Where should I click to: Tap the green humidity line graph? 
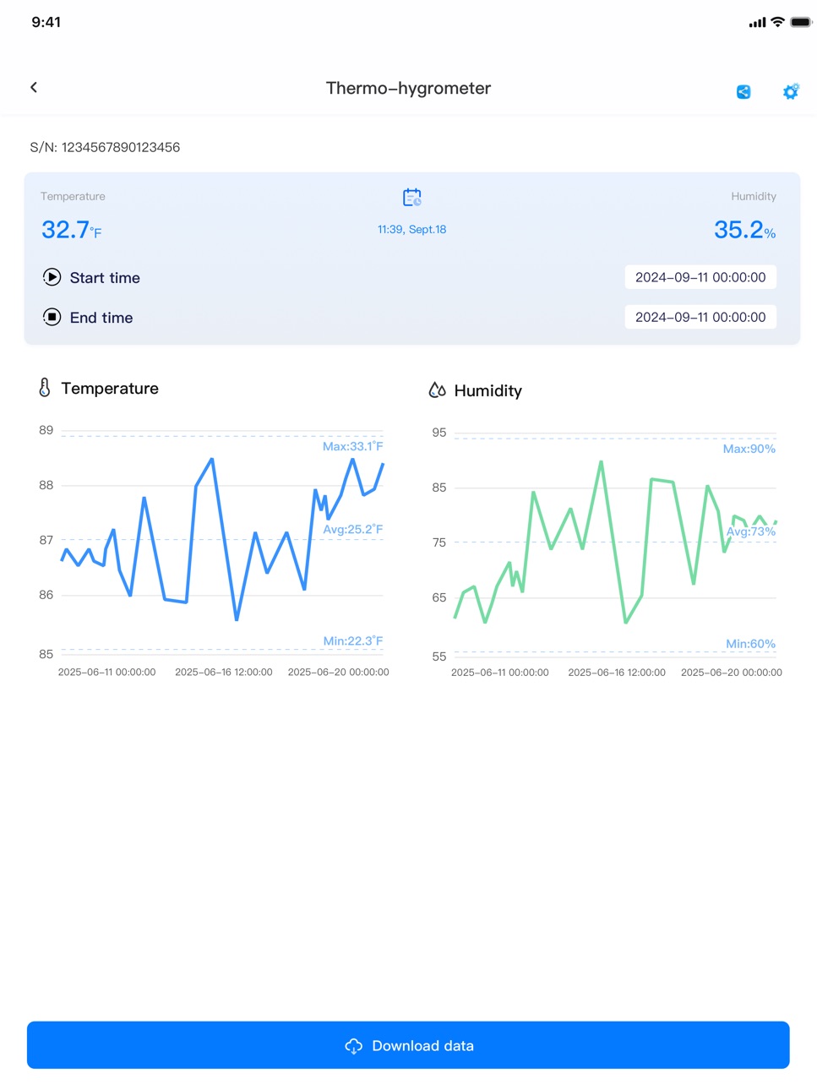click(615, 542)
